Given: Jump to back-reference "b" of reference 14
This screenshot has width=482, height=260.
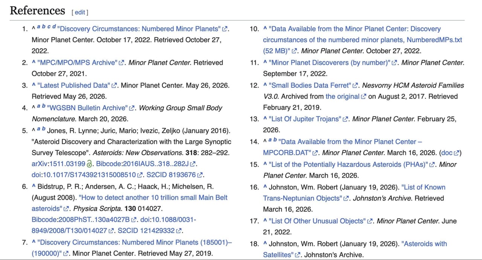Looking at the screenshot, I should pyautogui.click(x=275, y=139).
